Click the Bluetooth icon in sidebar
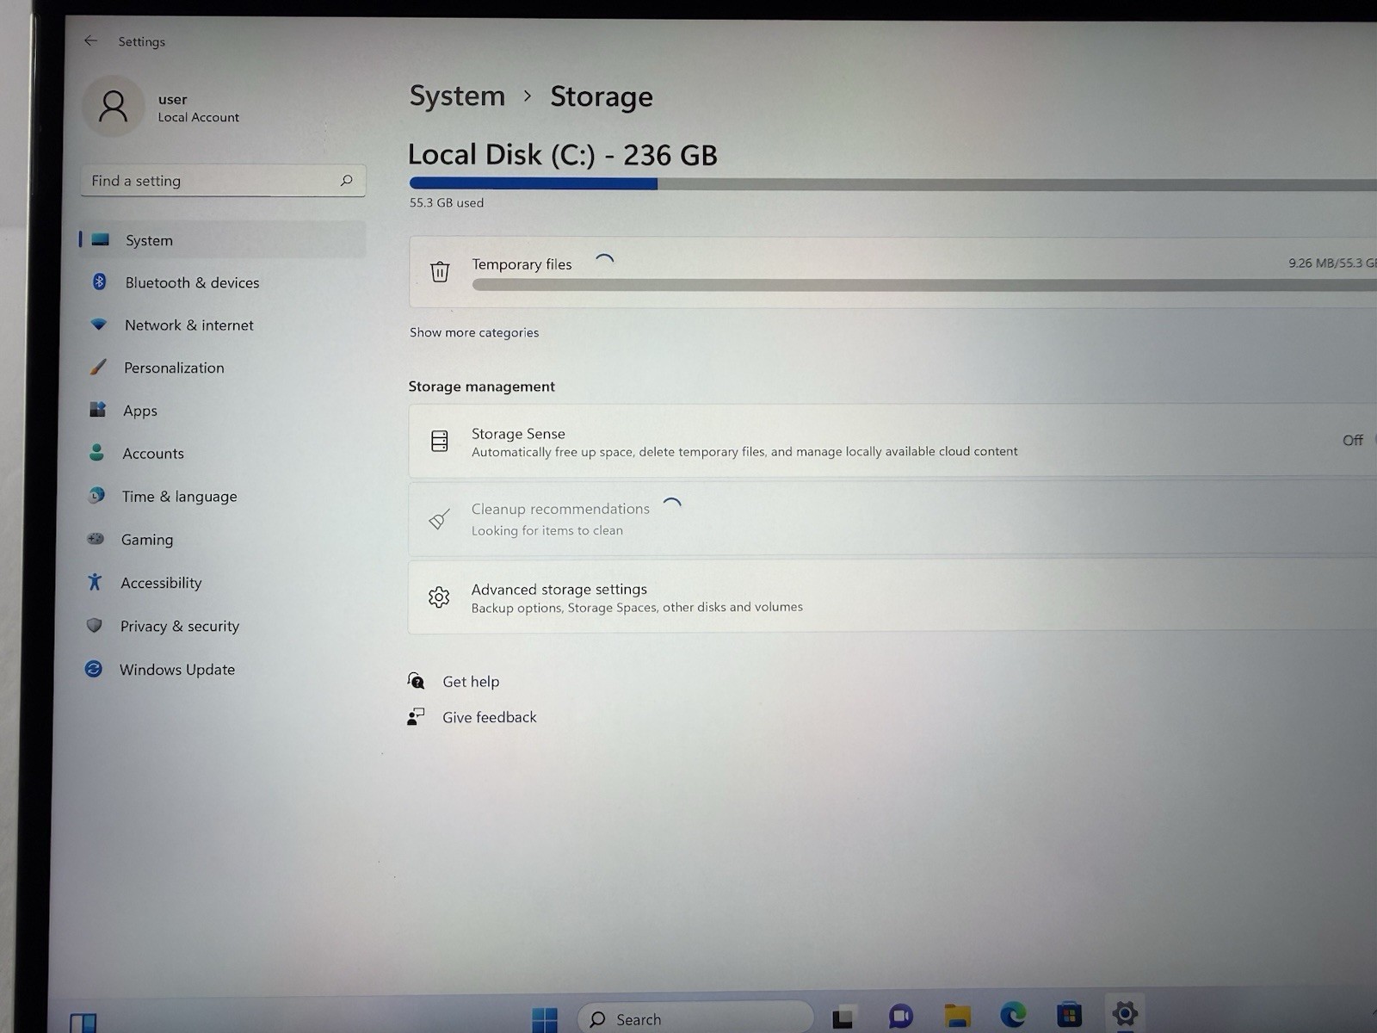This screenshot has width=1377, height=1033. [100, 281]
